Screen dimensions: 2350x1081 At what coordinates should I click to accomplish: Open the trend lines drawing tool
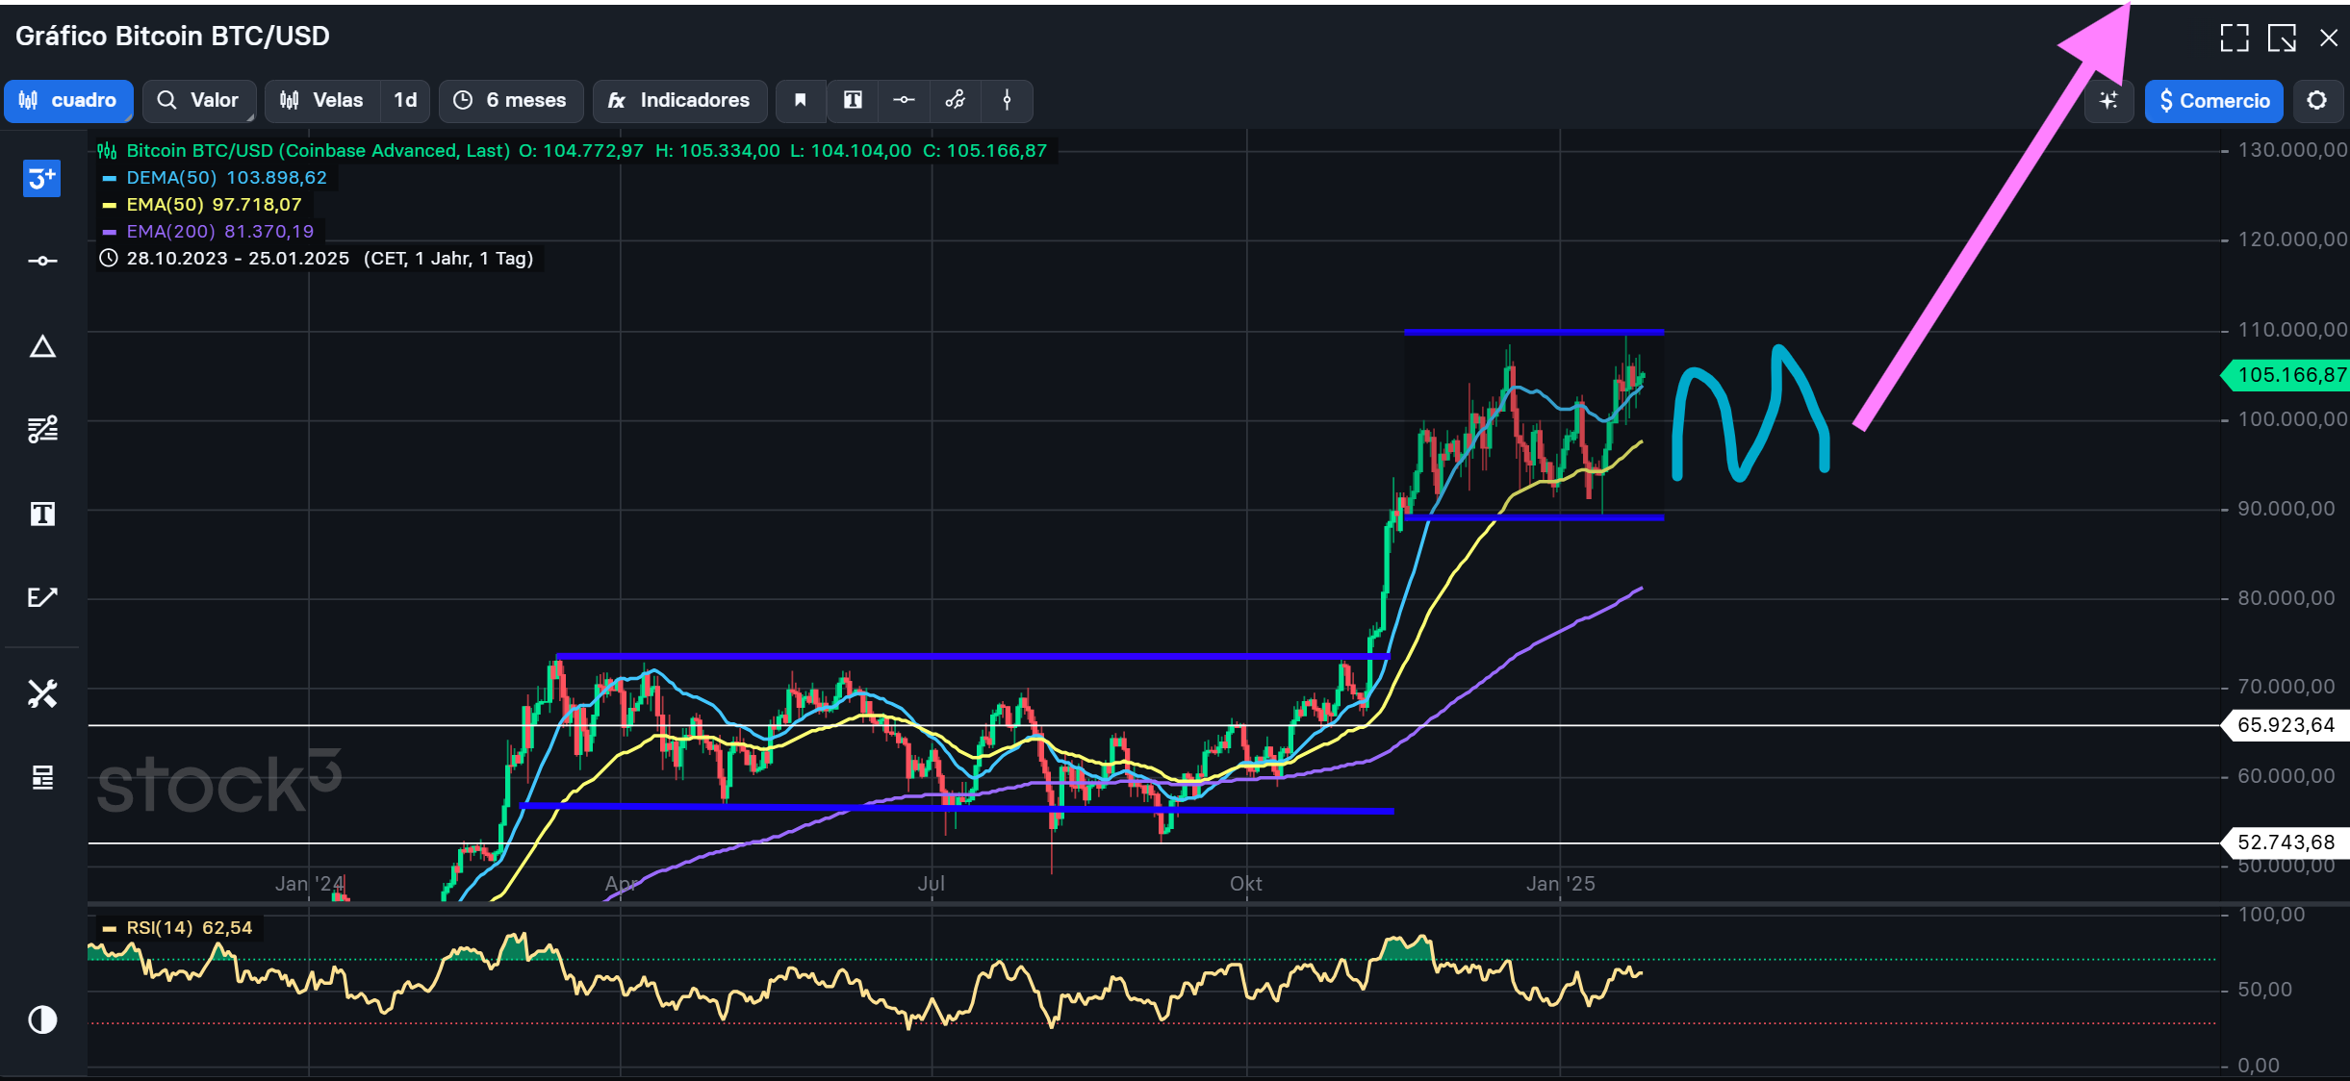42,429
